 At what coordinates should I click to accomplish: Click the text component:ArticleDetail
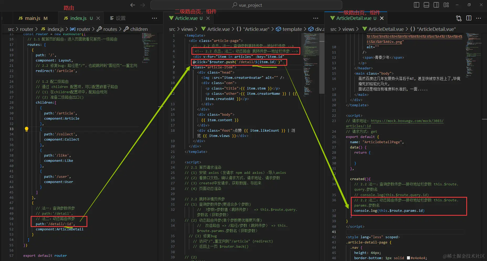tap(60, 229)
